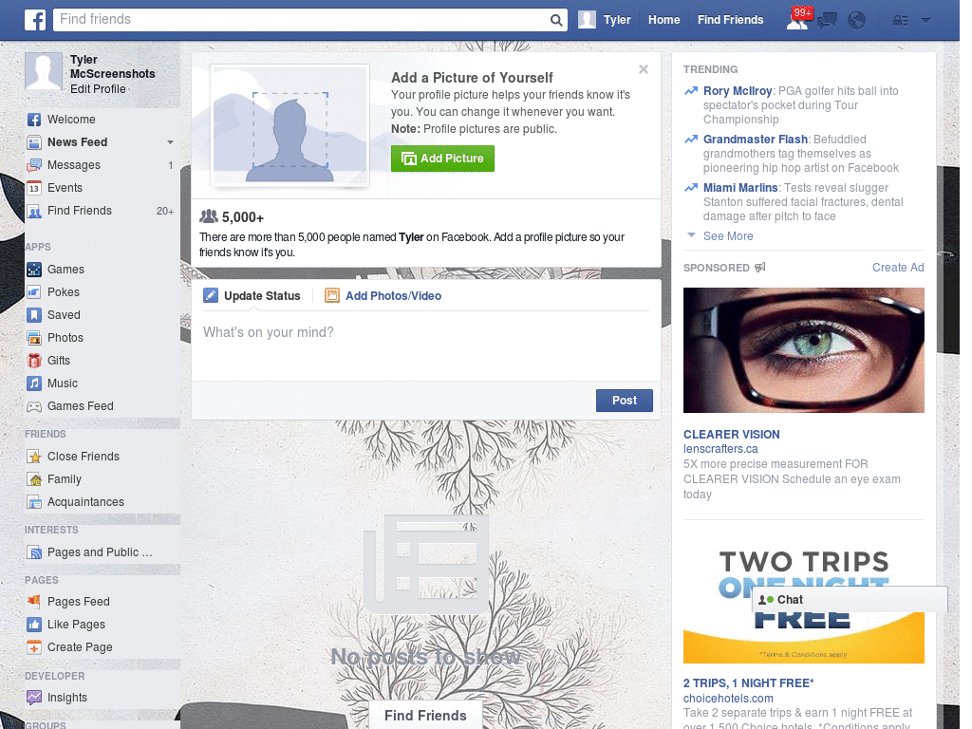Open the messages chat bubbles icon

827,21
